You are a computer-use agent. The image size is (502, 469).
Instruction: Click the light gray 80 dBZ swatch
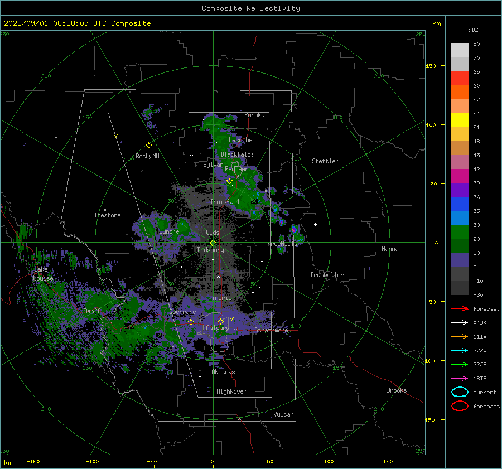pyautogui.click(x=460, y=51)
